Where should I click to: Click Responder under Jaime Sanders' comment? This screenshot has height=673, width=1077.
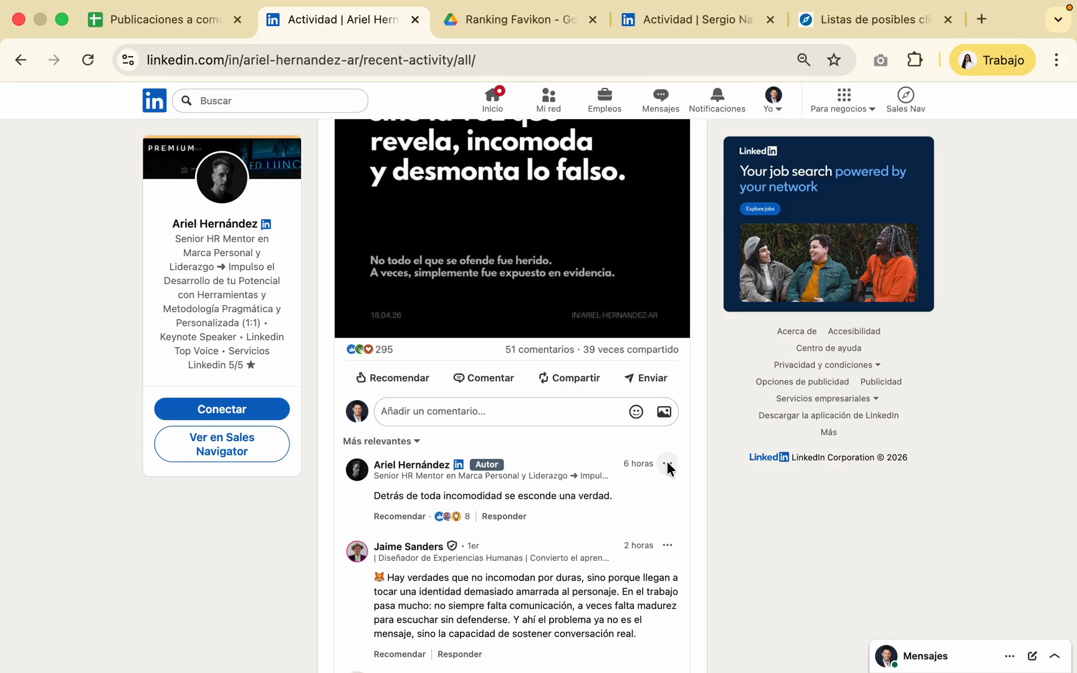point(459,654)
